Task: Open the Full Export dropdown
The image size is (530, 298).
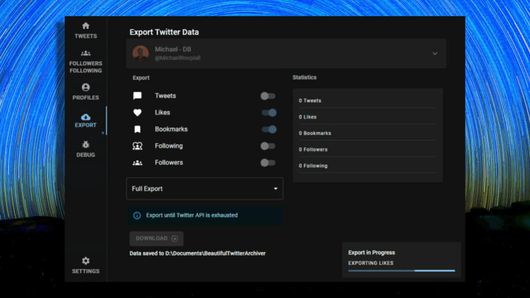Action: [x=205, y=189]
